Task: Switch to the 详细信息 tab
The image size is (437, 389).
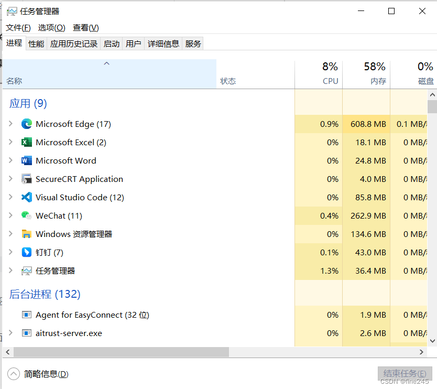Action: [x=163, y=44]
